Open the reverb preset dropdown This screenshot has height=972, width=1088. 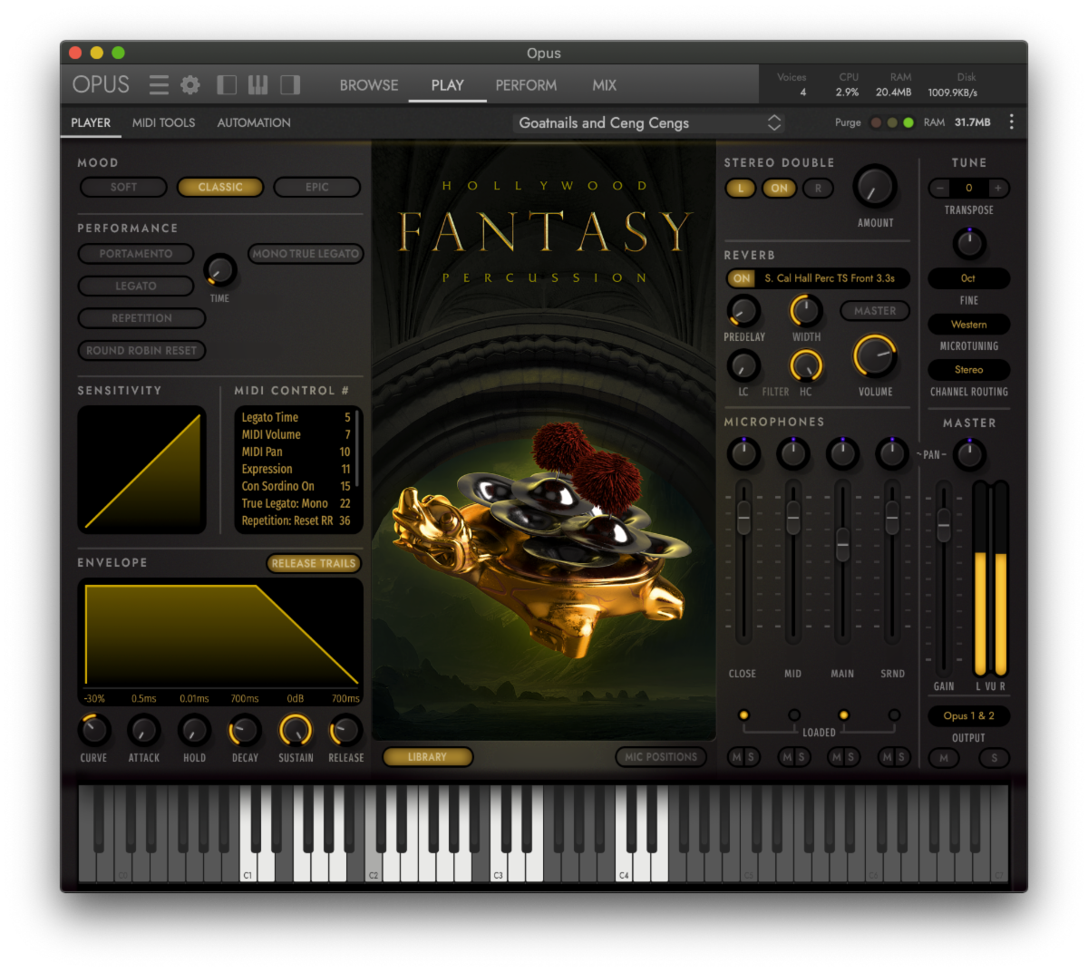pyautogui.click(x=830, y=278)
